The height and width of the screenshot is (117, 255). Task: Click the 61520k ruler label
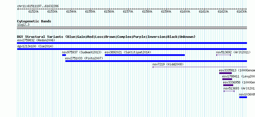[x=34, y=11]
